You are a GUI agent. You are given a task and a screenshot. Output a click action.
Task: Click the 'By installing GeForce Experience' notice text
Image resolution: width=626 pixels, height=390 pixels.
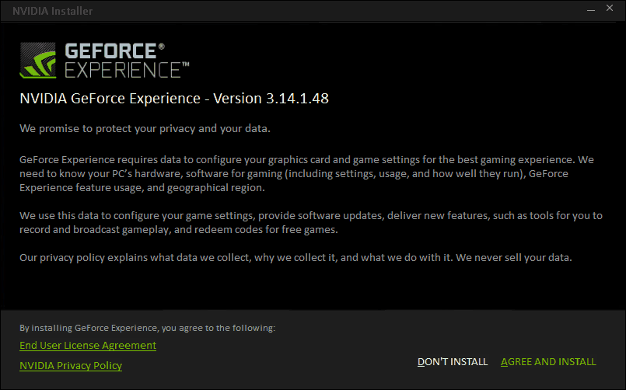point(147,328)
